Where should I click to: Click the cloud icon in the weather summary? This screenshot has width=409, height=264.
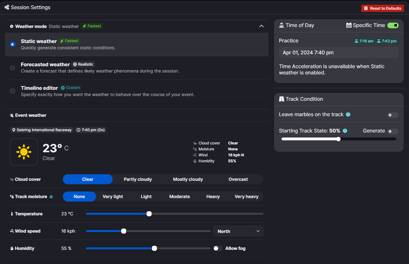point(195,143)
